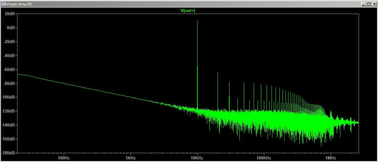Click the Magic Amp.fft window icon

click(3, 4)
